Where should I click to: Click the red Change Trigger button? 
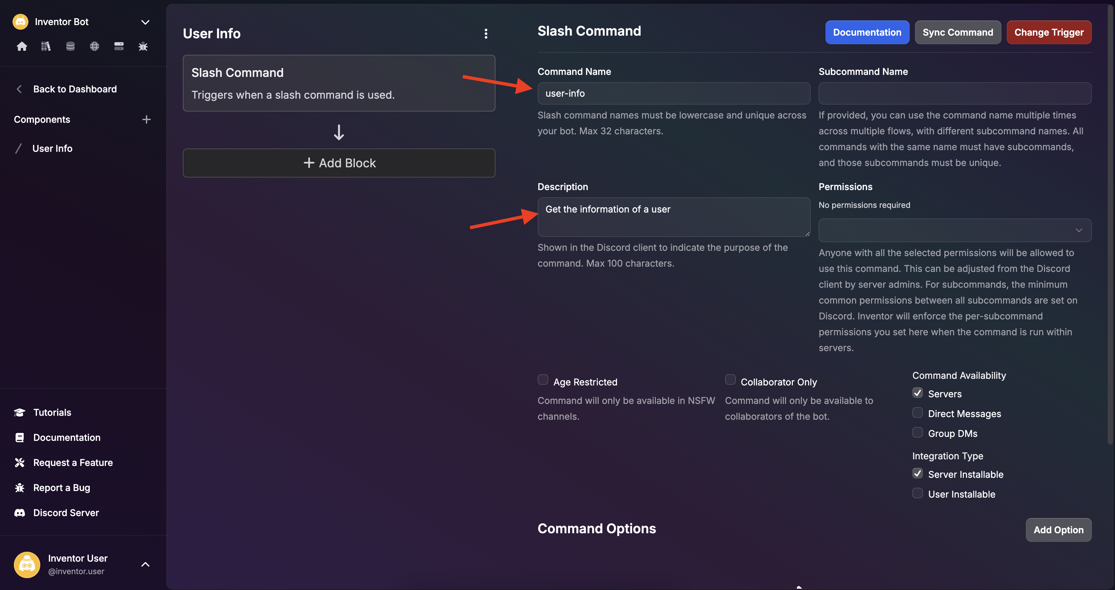point(1049,32)
